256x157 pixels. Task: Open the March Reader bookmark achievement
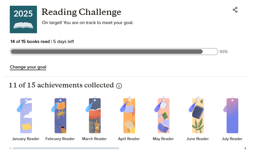tap(95, 115)
